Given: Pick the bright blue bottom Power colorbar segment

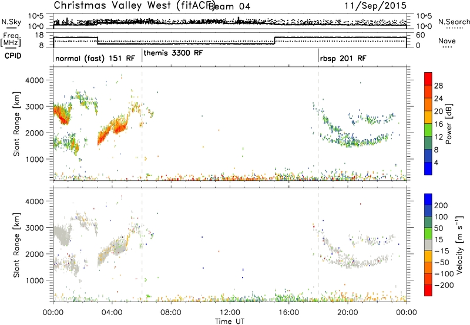Looking at the screenshot, I should coord(428,168).
